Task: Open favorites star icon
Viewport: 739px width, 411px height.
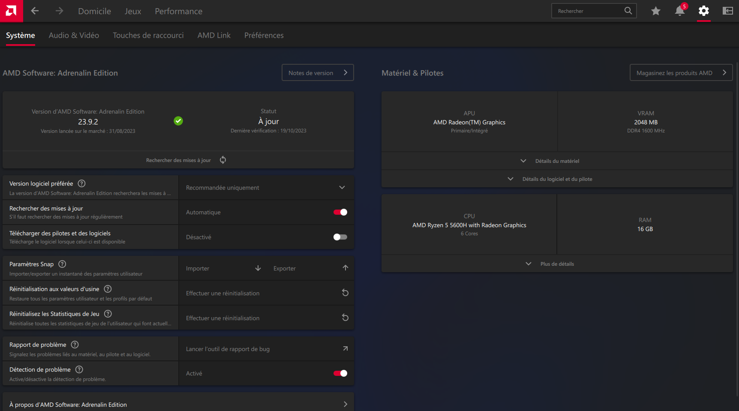Action: (655, 11)
